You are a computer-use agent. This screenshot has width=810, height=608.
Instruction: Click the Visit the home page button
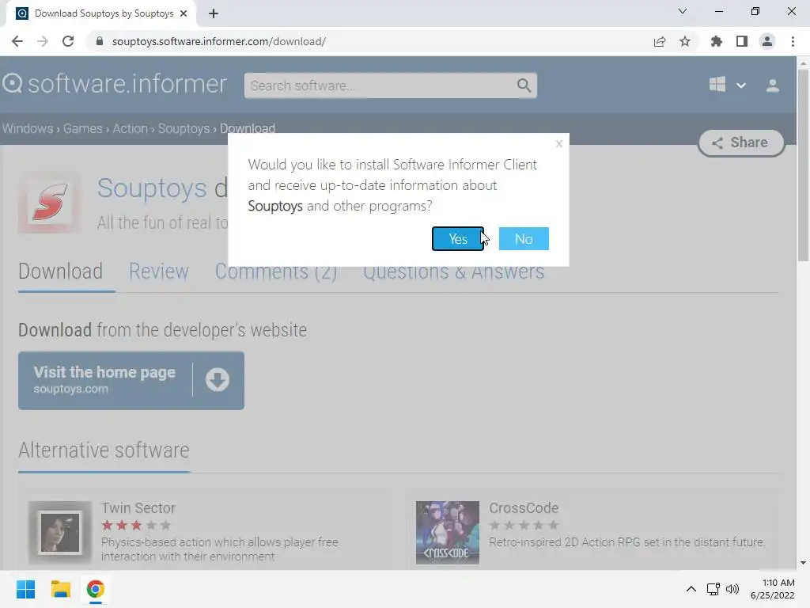point(131,381)
